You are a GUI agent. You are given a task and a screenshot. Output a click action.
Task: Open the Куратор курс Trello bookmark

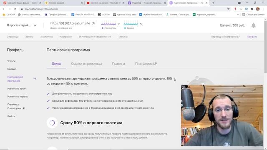pos(125,15)
